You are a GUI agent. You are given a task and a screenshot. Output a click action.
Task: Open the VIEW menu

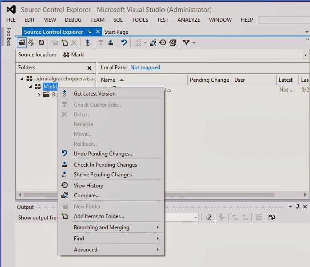pos(50,20)
